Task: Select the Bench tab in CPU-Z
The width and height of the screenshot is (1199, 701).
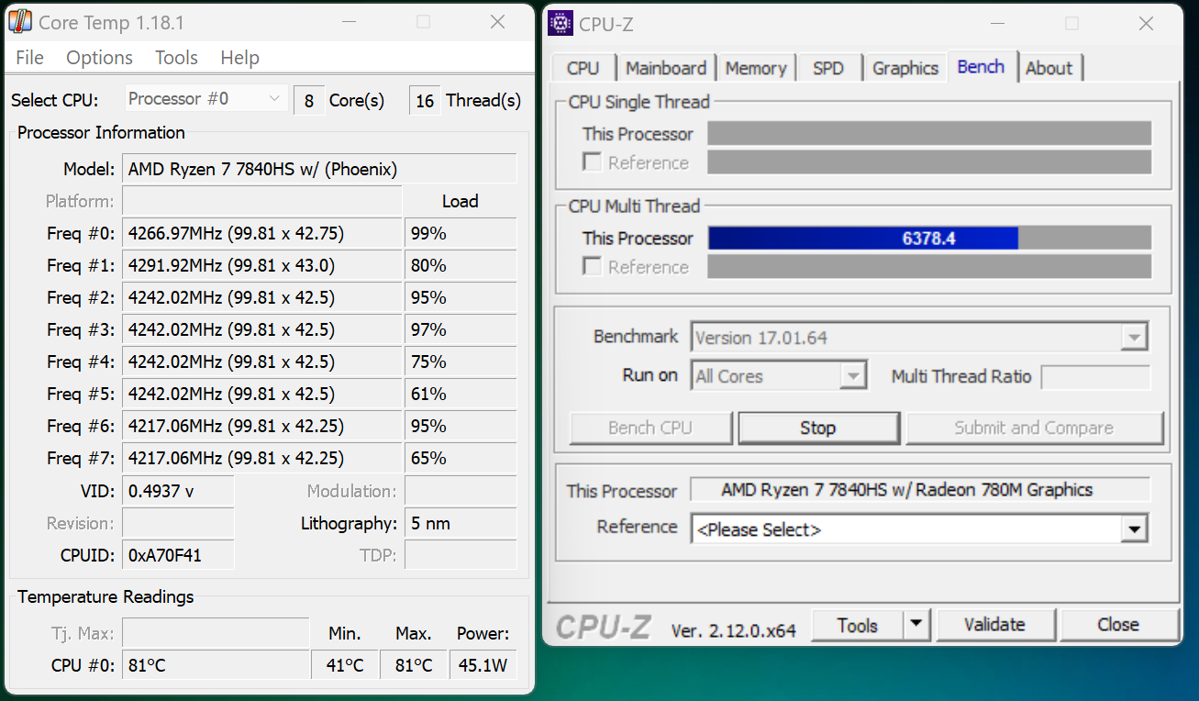Action: coord(981,67)
